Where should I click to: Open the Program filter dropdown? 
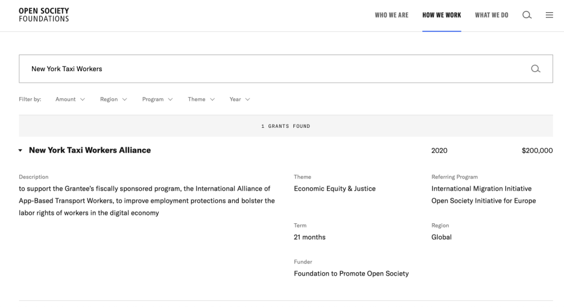tap(157, 99)
